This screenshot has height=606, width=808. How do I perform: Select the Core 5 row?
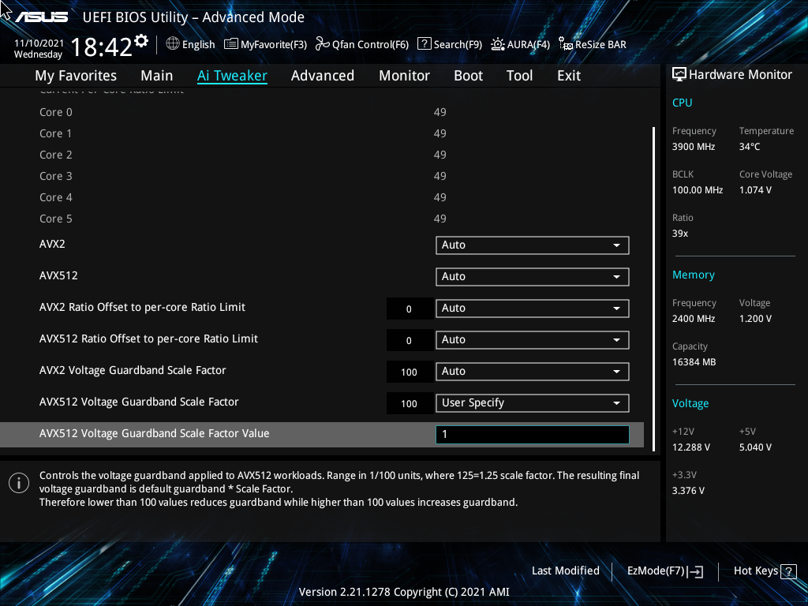(x=322, y=219)
